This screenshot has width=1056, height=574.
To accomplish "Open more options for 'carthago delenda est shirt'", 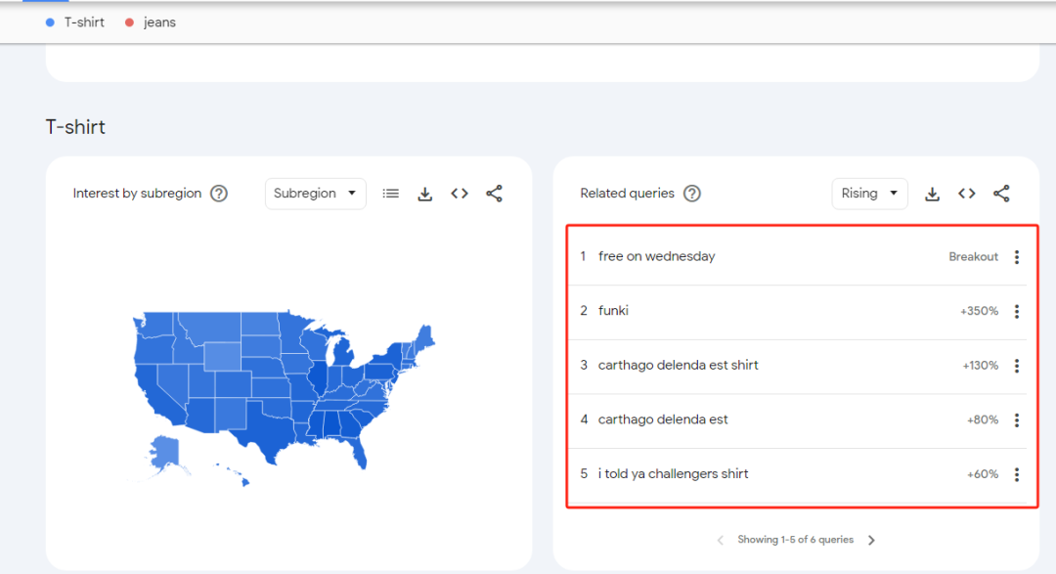I will 1017,366.
